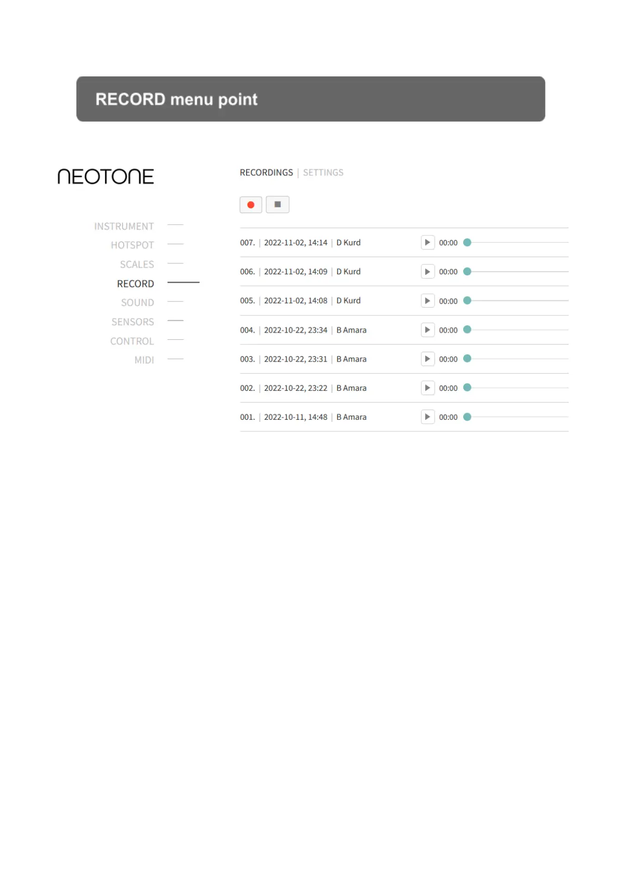
Task: Play recording 005 from 14:08
Action: pyautogui.click(x=427, y=301)
